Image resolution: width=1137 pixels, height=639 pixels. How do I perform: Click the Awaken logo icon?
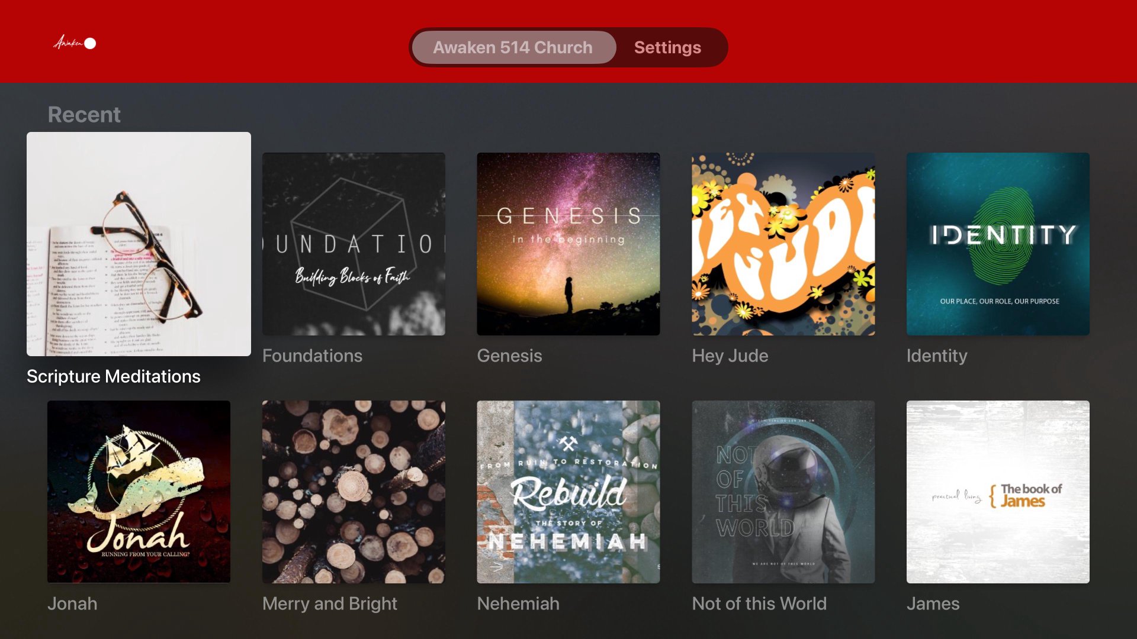coord(75,43)
